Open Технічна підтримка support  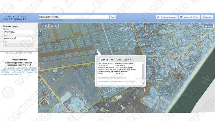click(167, 17)
